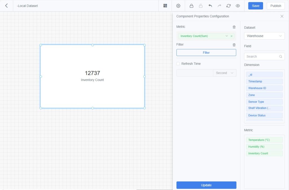Click the undo arrow icon

(x=210, y=6)
